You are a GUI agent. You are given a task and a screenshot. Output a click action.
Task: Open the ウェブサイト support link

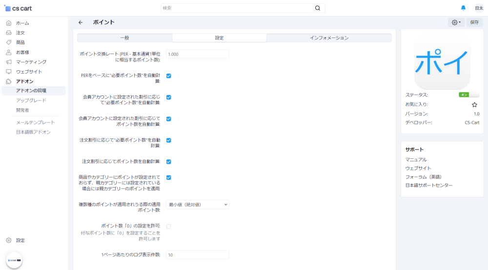click(x=418, y=168)
